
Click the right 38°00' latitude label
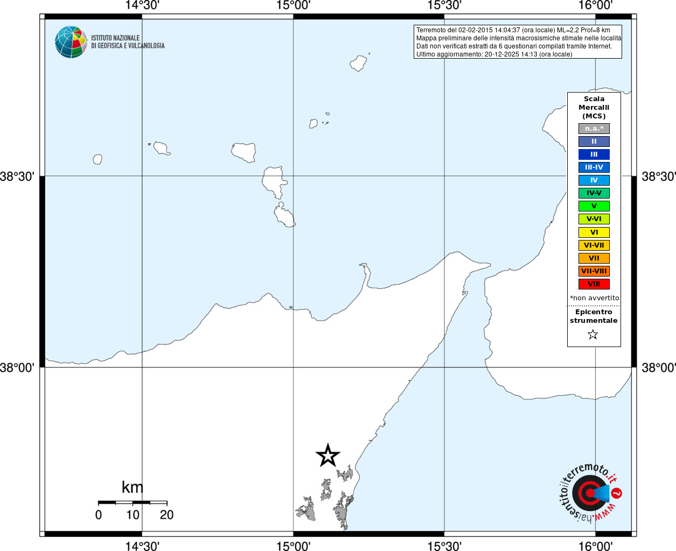658,368
